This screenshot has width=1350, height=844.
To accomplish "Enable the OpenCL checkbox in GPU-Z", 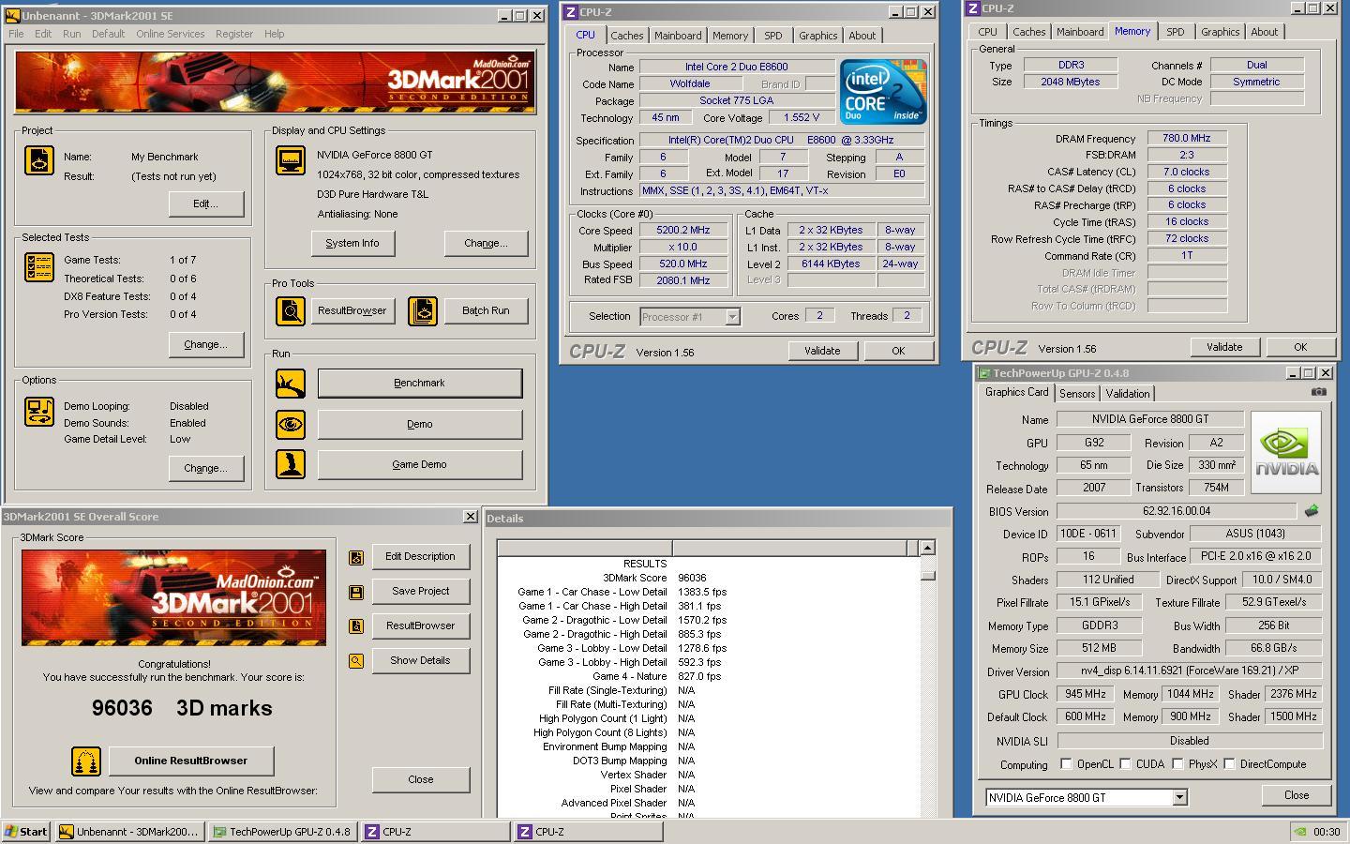I will click(1066, 764).
